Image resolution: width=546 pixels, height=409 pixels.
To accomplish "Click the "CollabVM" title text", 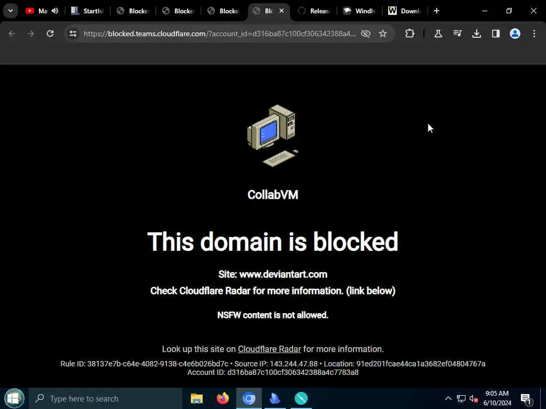I will point(272,195).
